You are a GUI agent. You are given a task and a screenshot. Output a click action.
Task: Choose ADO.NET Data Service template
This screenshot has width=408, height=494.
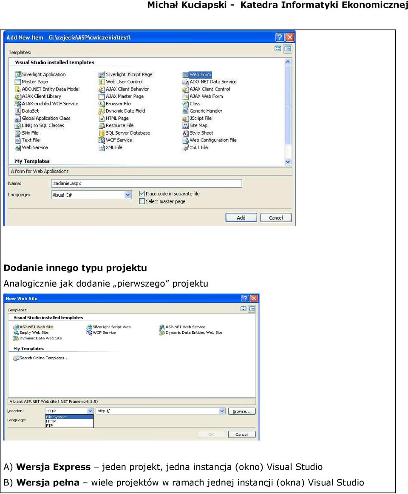pos(210,82)
